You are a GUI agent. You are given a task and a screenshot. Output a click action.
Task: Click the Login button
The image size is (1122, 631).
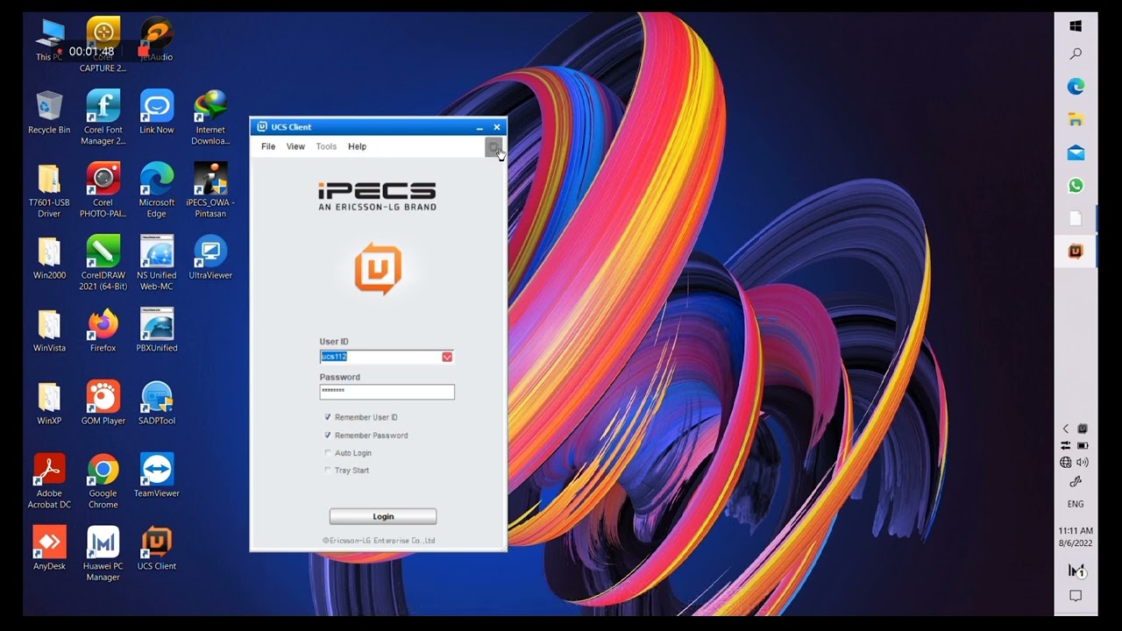click(383, 516)
